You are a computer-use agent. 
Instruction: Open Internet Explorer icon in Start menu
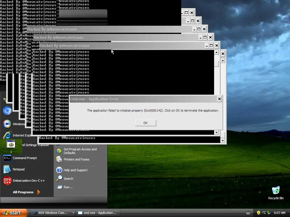coord(7,135)
